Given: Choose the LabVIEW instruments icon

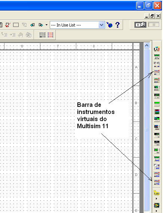Looking at the screenshot, I should pos(157,205).
